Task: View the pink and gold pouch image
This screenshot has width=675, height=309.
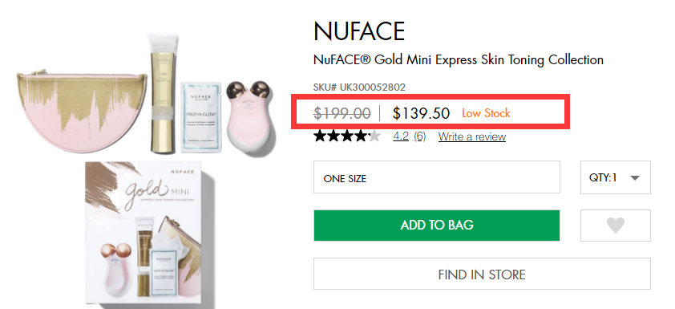Action: 82,110
